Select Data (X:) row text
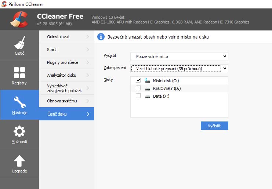The height and width of the screenshot is (189, 272). click(x=161, y=96)
